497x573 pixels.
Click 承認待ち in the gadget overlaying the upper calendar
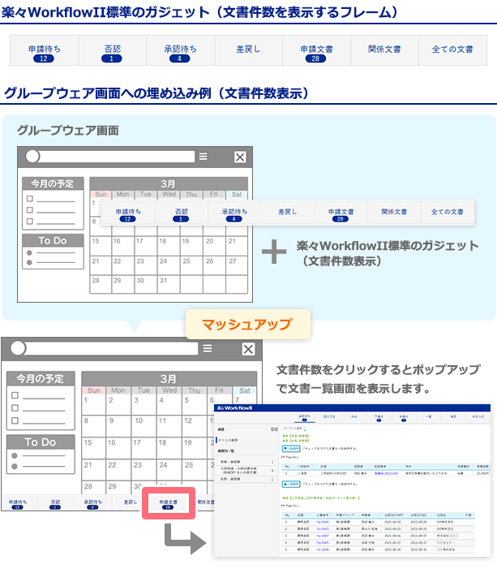234,213
